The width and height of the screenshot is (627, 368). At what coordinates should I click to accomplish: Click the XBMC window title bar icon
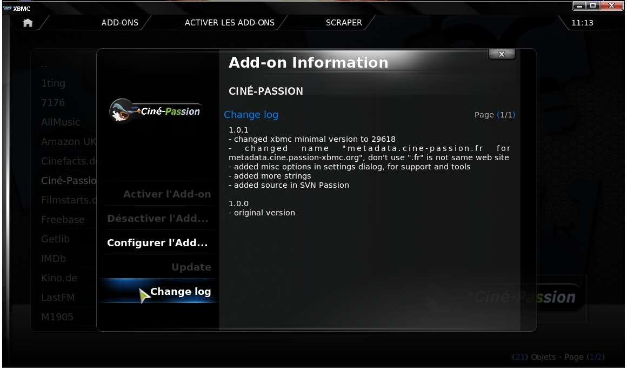coord(7,8)
